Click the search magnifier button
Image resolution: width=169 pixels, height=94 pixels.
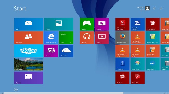(161, 8)
